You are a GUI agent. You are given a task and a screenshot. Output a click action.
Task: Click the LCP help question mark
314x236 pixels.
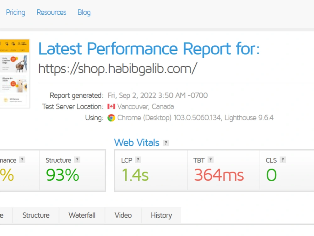[138, 160]
